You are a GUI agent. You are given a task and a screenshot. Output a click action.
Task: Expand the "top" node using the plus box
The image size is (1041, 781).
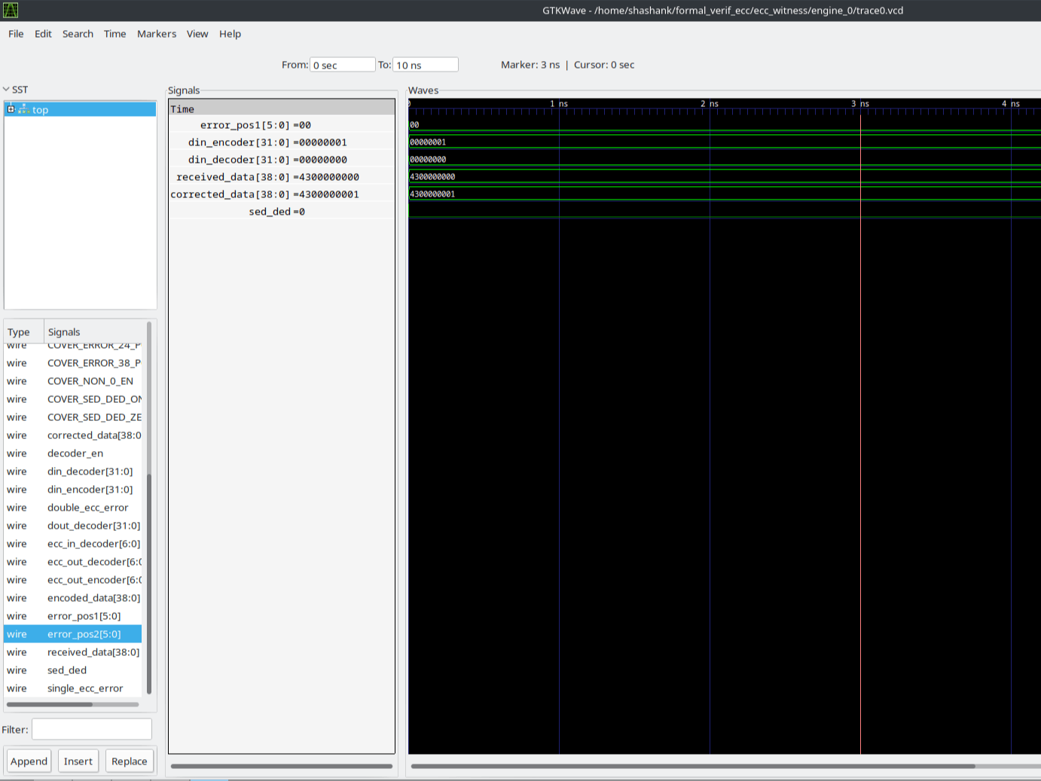tap(10, 109)
